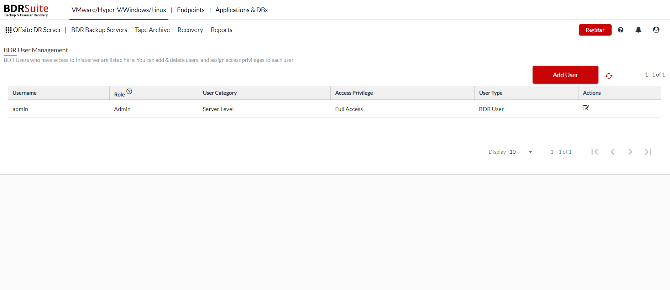Click the red refresh icon next to Add User

tap(609, 76)
